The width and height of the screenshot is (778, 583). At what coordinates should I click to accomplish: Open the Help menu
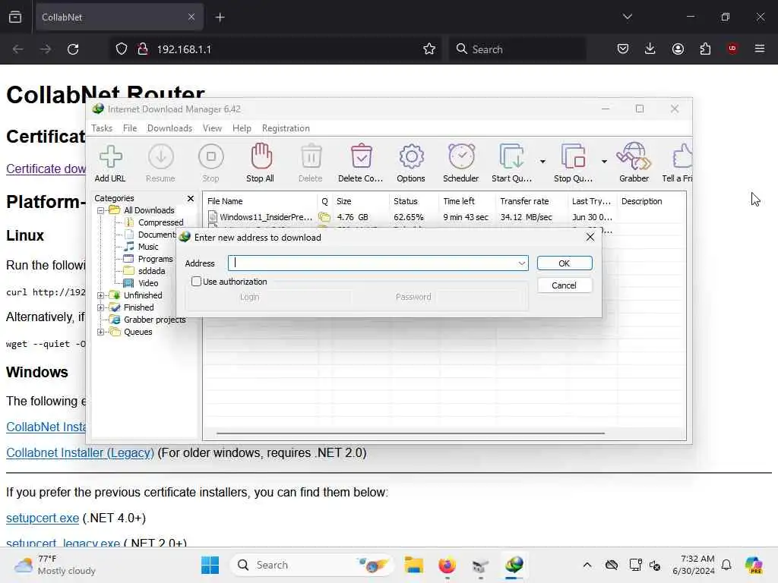(x=242, y=128)
